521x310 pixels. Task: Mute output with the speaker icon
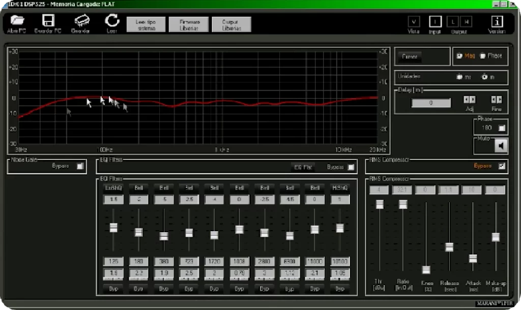[501, 146]
